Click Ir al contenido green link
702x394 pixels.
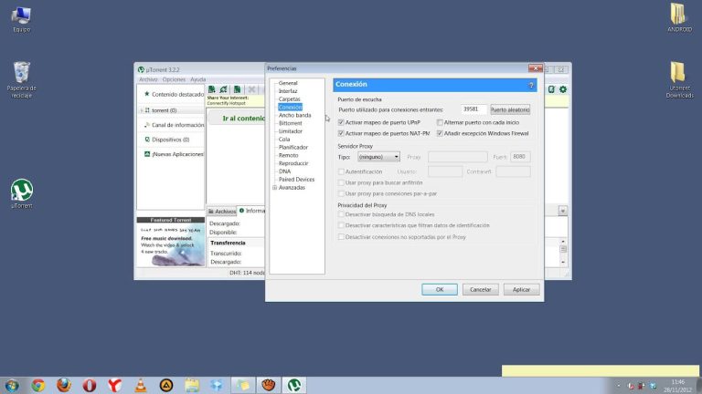click(x=243, y=119)
